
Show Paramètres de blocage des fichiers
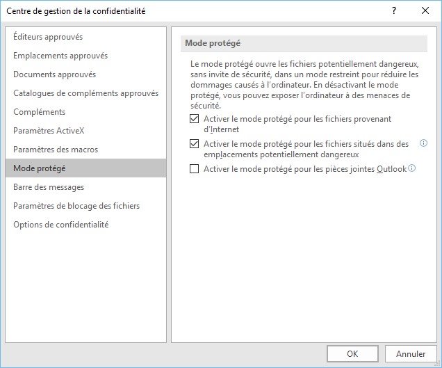point(76,206)
